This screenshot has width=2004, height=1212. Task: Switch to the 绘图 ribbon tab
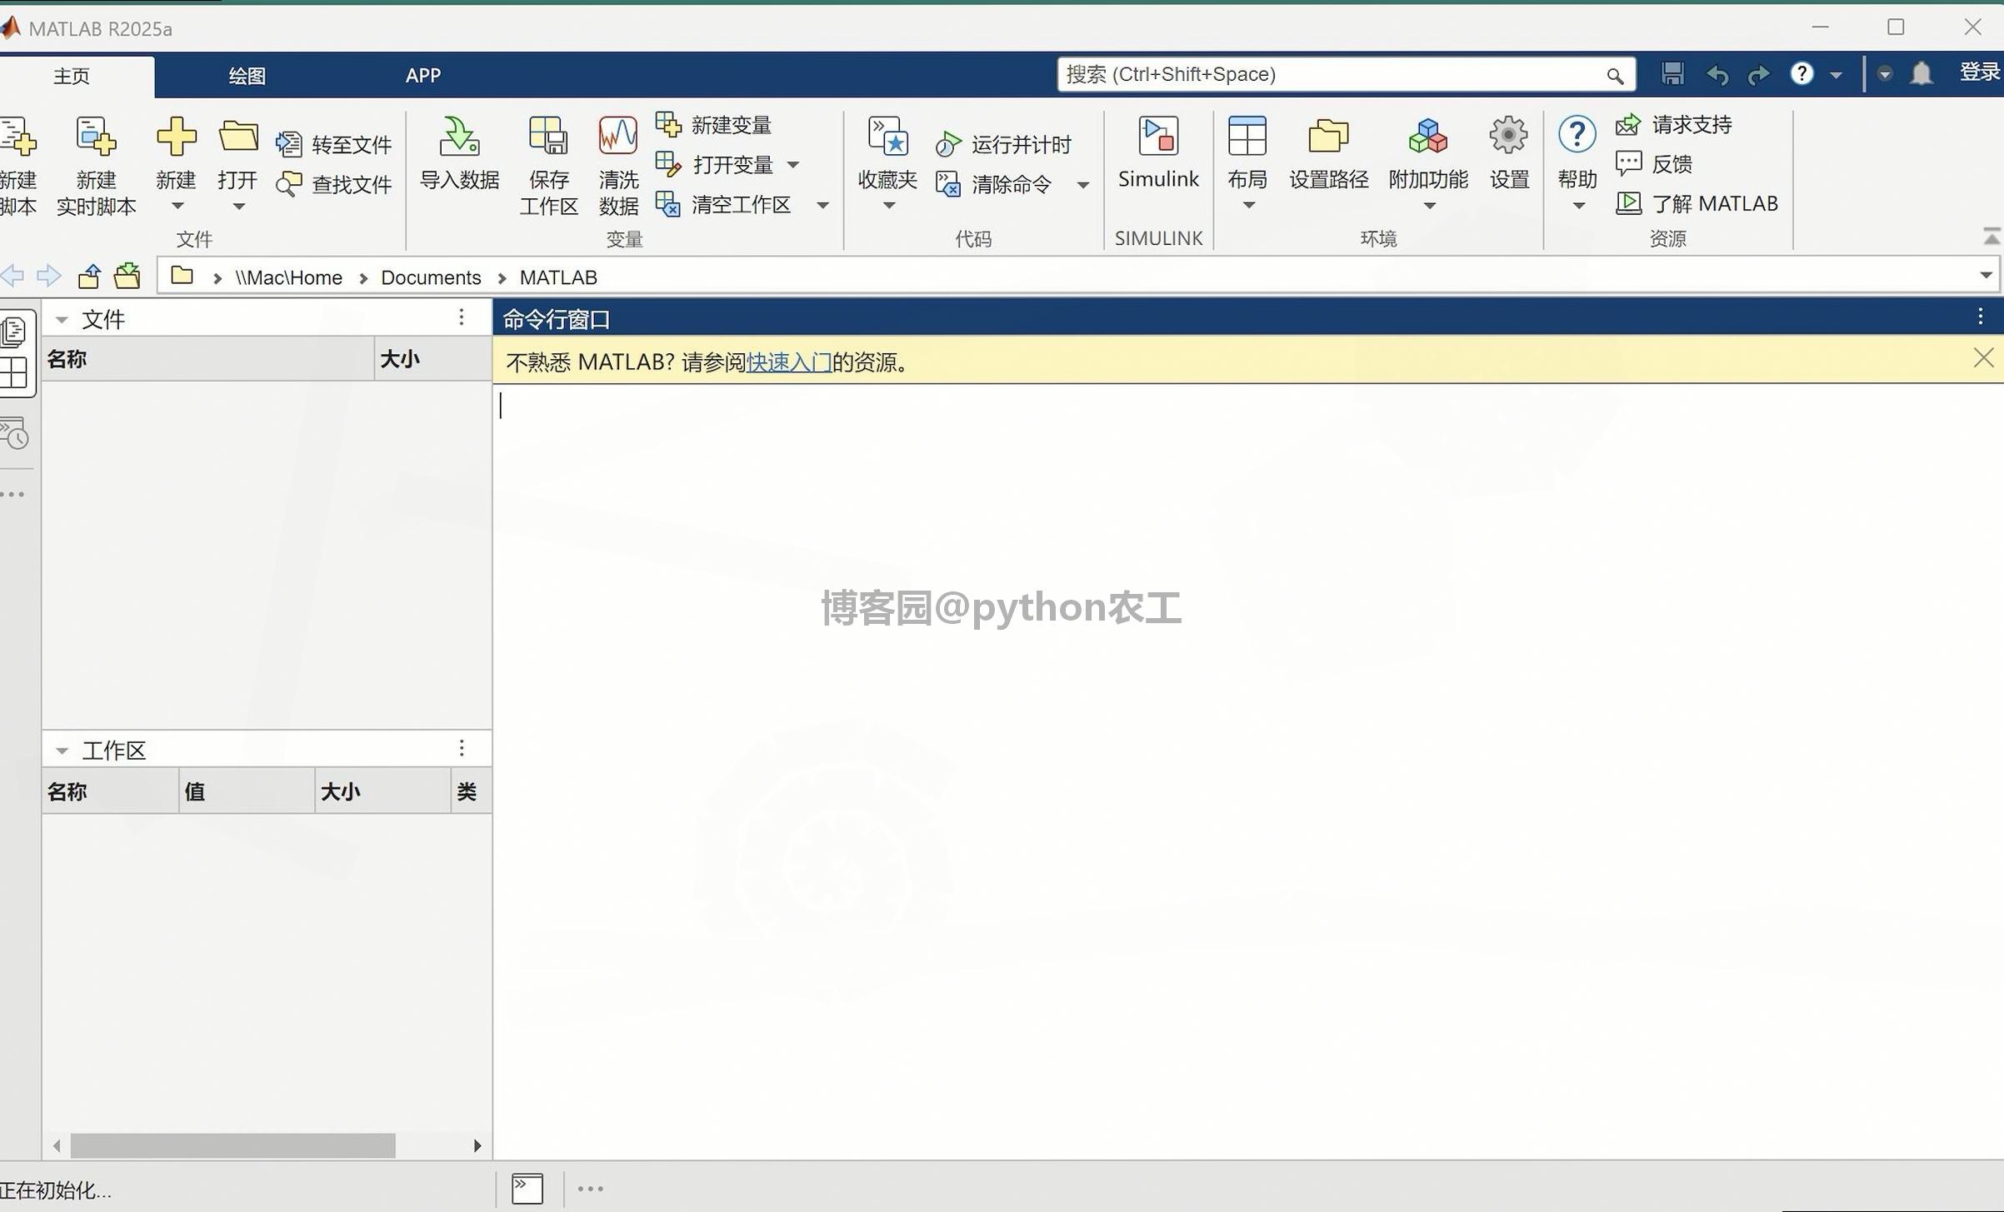(x=246, y=75)
